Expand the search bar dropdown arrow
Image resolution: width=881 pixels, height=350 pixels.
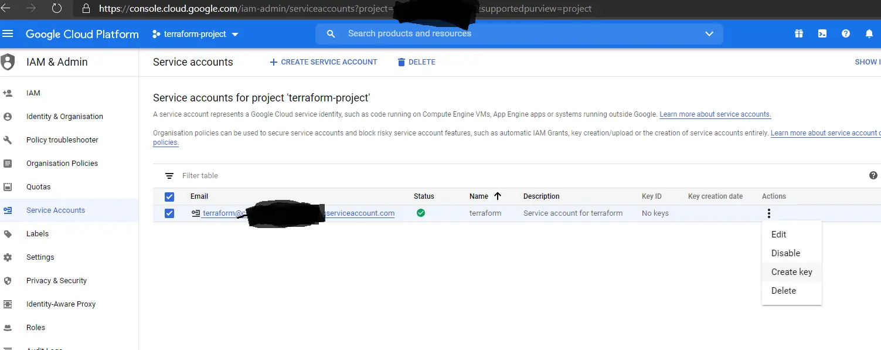point(709,34)
